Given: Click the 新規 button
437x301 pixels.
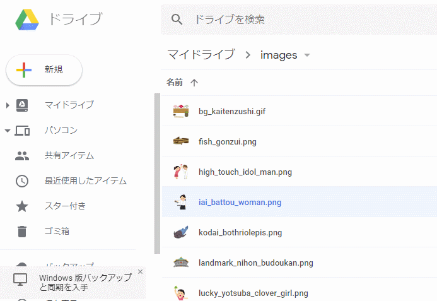Looking at the screenshot, I should (x=44, y=70).
